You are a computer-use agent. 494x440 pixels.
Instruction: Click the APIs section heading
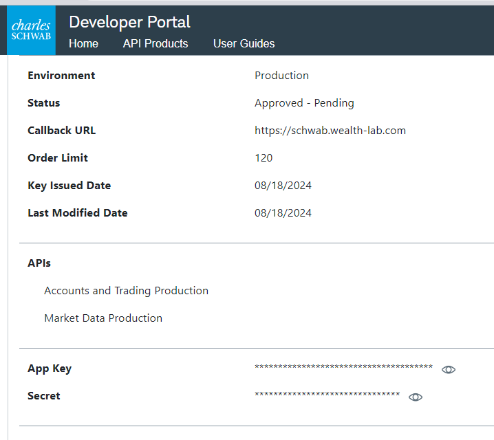coord(39,263)
